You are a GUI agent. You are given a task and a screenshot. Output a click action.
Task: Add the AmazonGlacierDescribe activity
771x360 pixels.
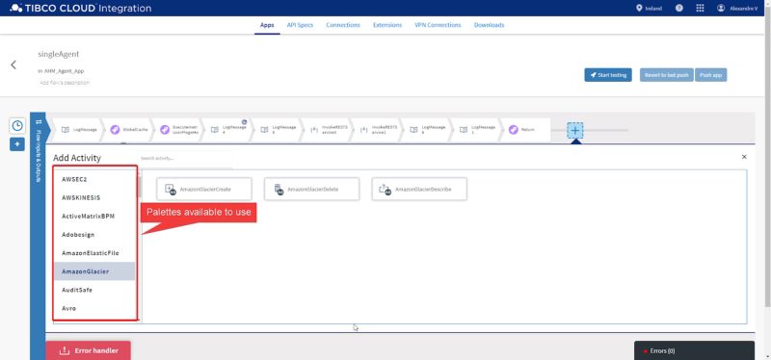click(419, 189)
